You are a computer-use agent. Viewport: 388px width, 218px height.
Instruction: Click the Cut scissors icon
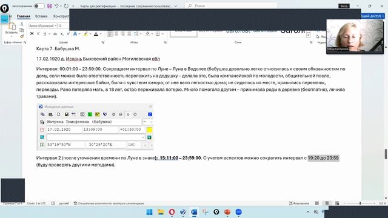[x=22, y=24]
